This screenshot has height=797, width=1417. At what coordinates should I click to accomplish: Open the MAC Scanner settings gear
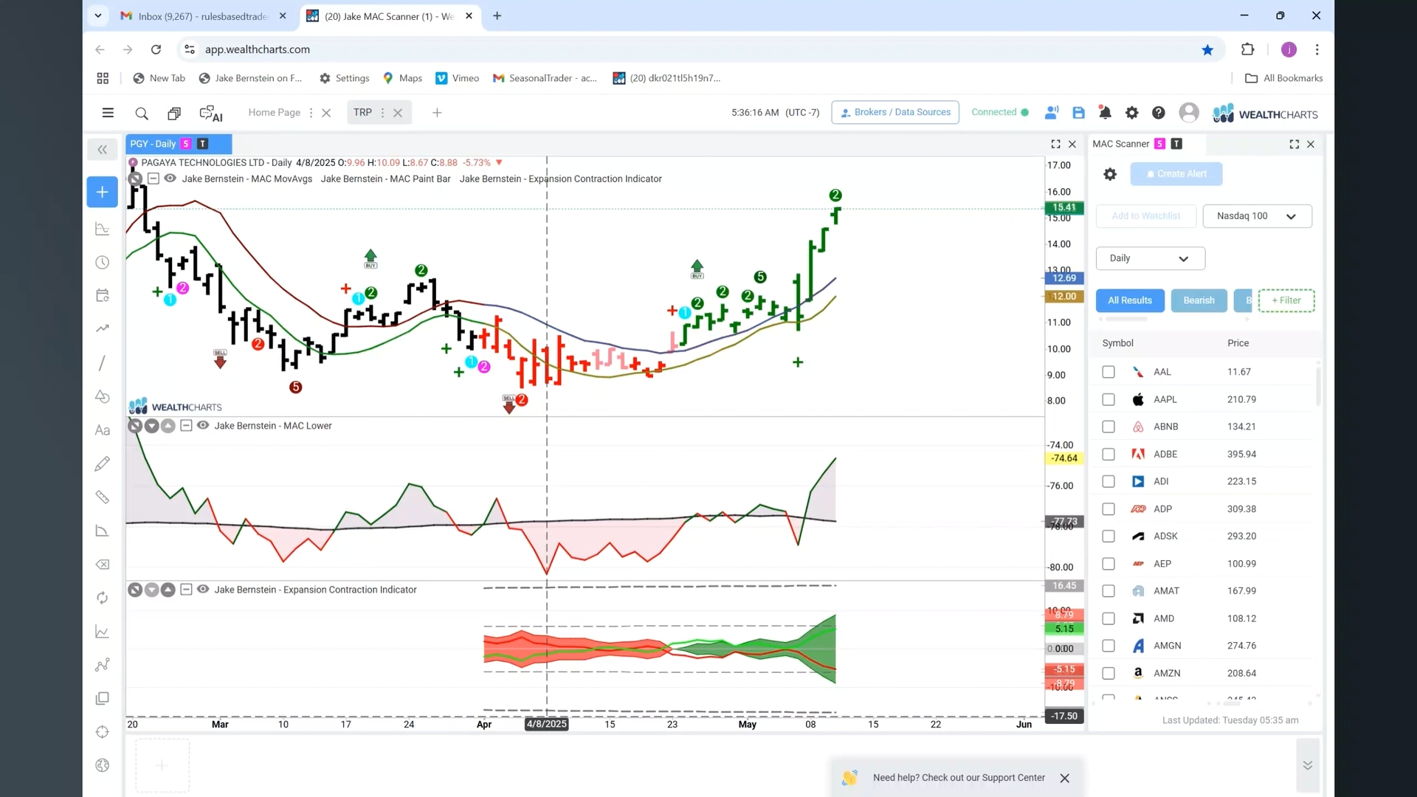(x=1110, y=174)
